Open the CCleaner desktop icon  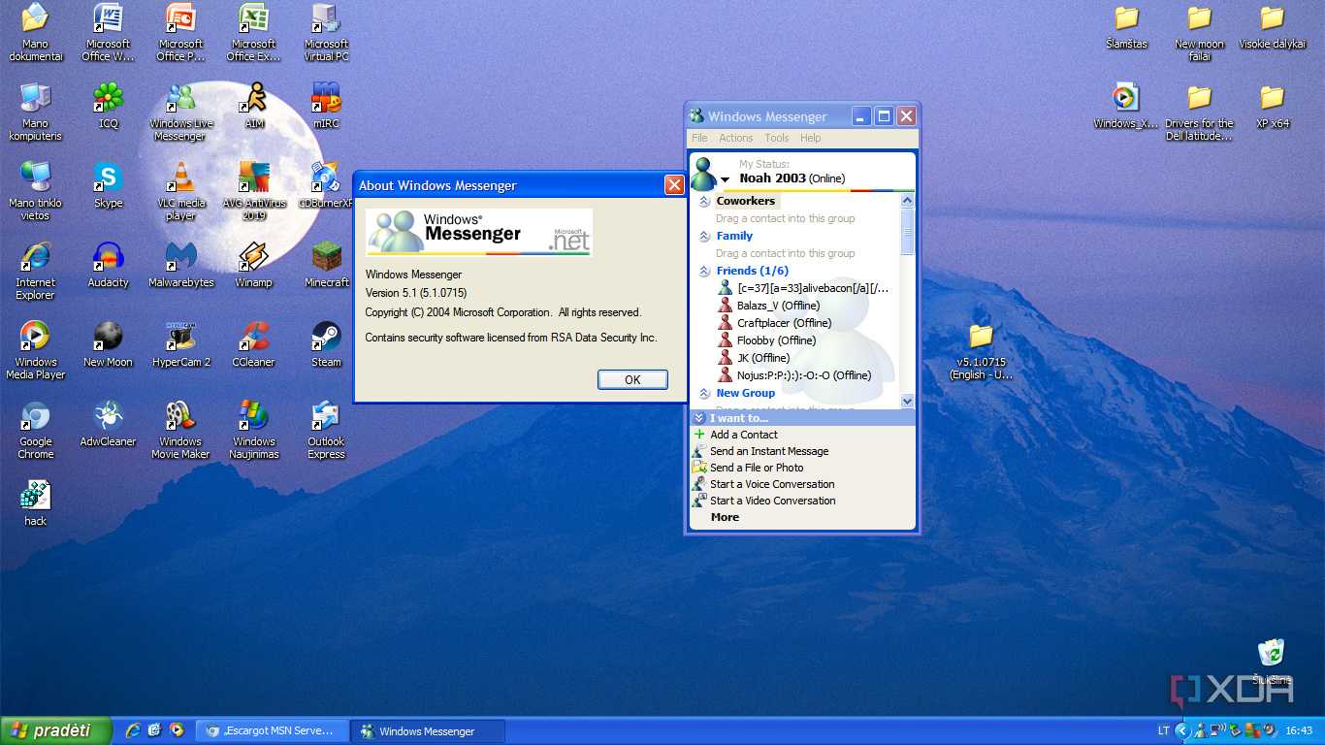[x=254, y=344]
